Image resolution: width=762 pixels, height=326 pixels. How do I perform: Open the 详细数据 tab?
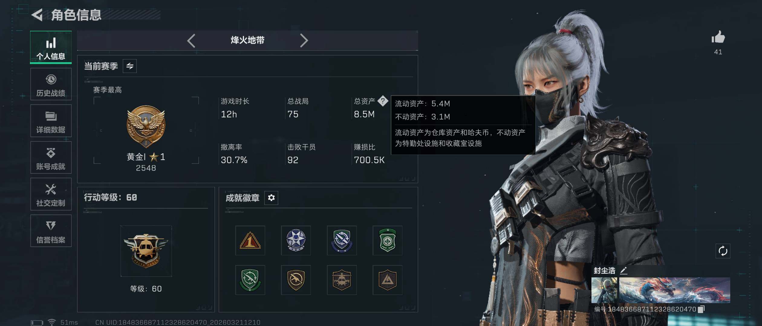[x=51, y=121]
